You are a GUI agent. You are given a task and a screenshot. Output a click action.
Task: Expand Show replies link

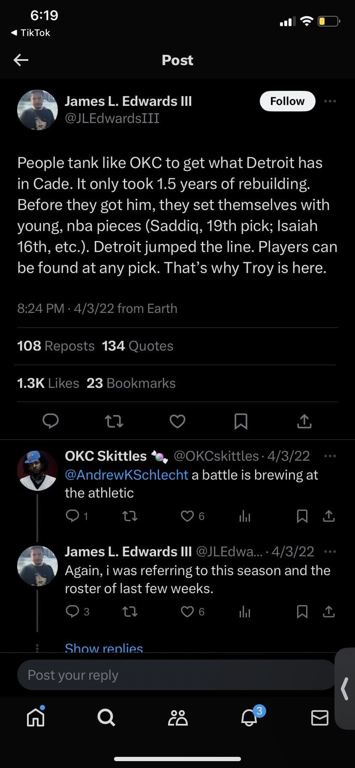tap(104, 648)
